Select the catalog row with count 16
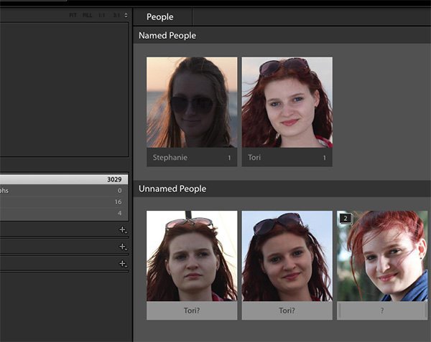 65,202
